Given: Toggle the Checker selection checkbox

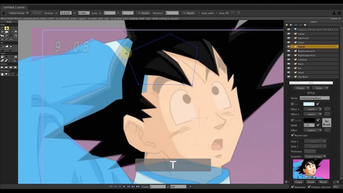Looking at the screenshot, I should click(309, 187).
